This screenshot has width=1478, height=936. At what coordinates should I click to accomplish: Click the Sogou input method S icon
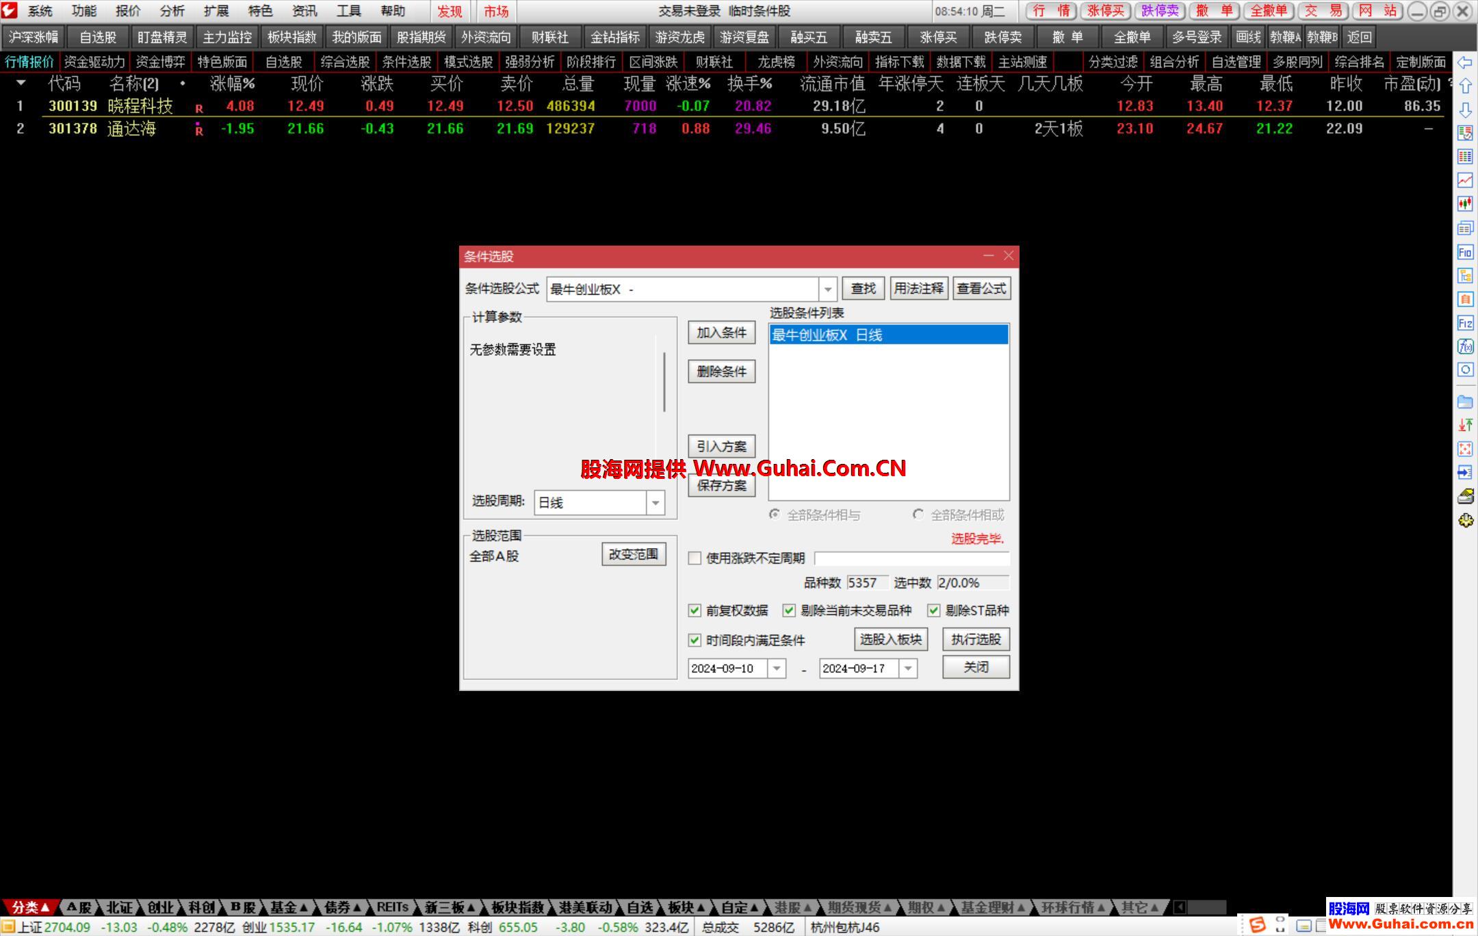tap(1258, 925)
